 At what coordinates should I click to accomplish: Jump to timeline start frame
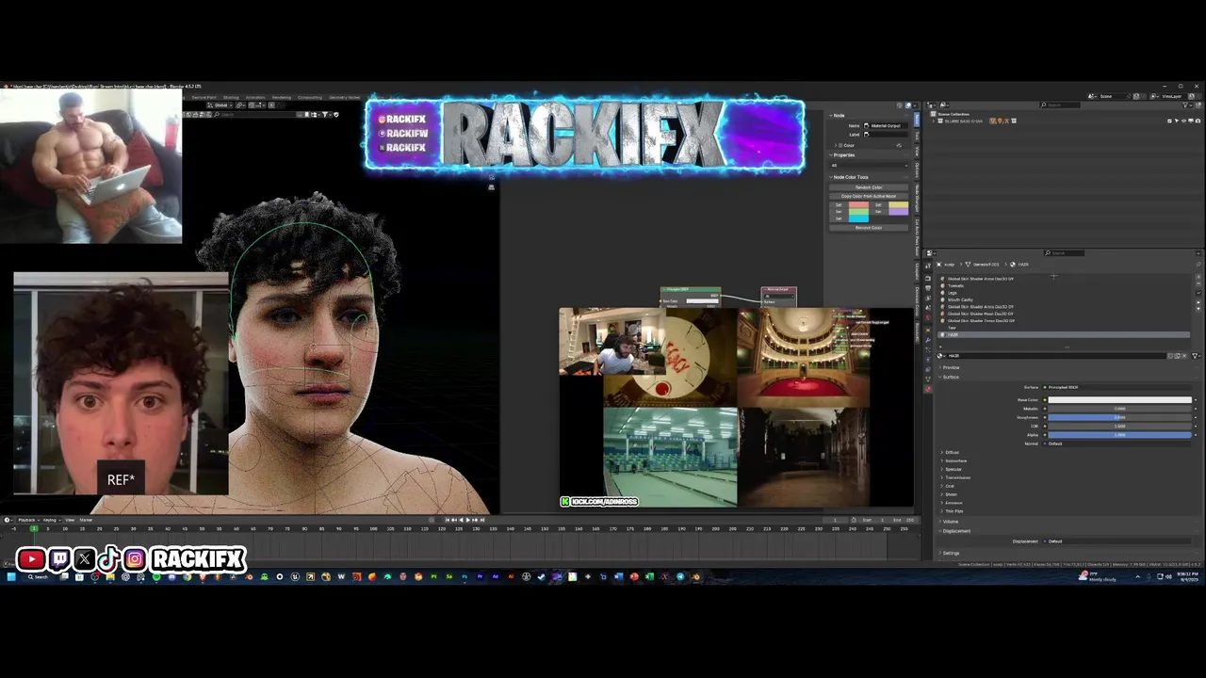coord(448,520)
